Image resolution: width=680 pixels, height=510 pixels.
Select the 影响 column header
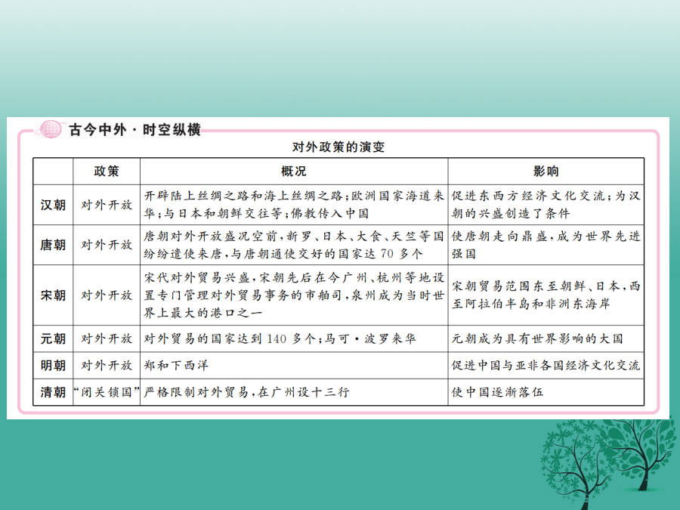(546, 171)
